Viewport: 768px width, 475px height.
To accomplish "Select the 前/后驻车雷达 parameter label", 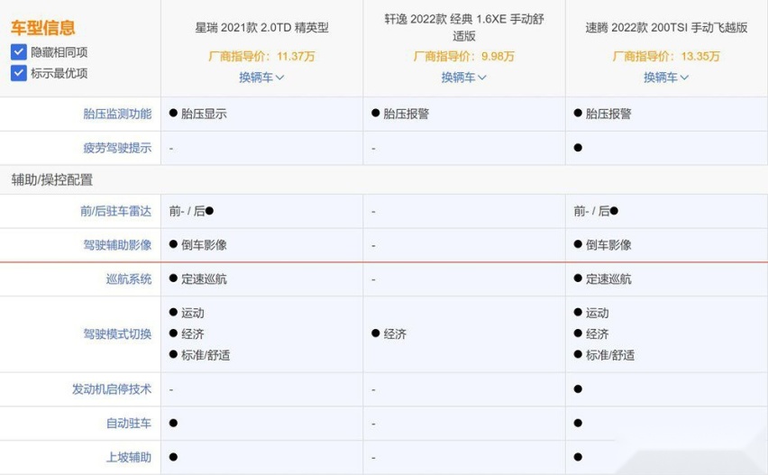I will coord(115,211).
